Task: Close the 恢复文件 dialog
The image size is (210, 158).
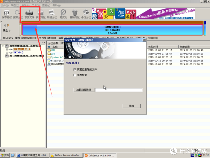Action: pos(144,40)
